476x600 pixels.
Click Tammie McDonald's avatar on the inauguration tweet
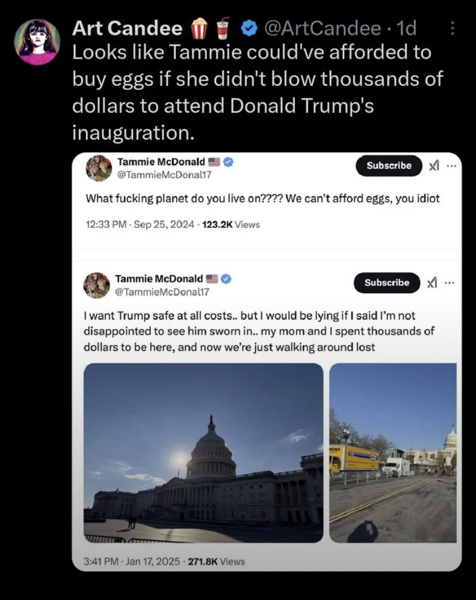click(97, 285)
